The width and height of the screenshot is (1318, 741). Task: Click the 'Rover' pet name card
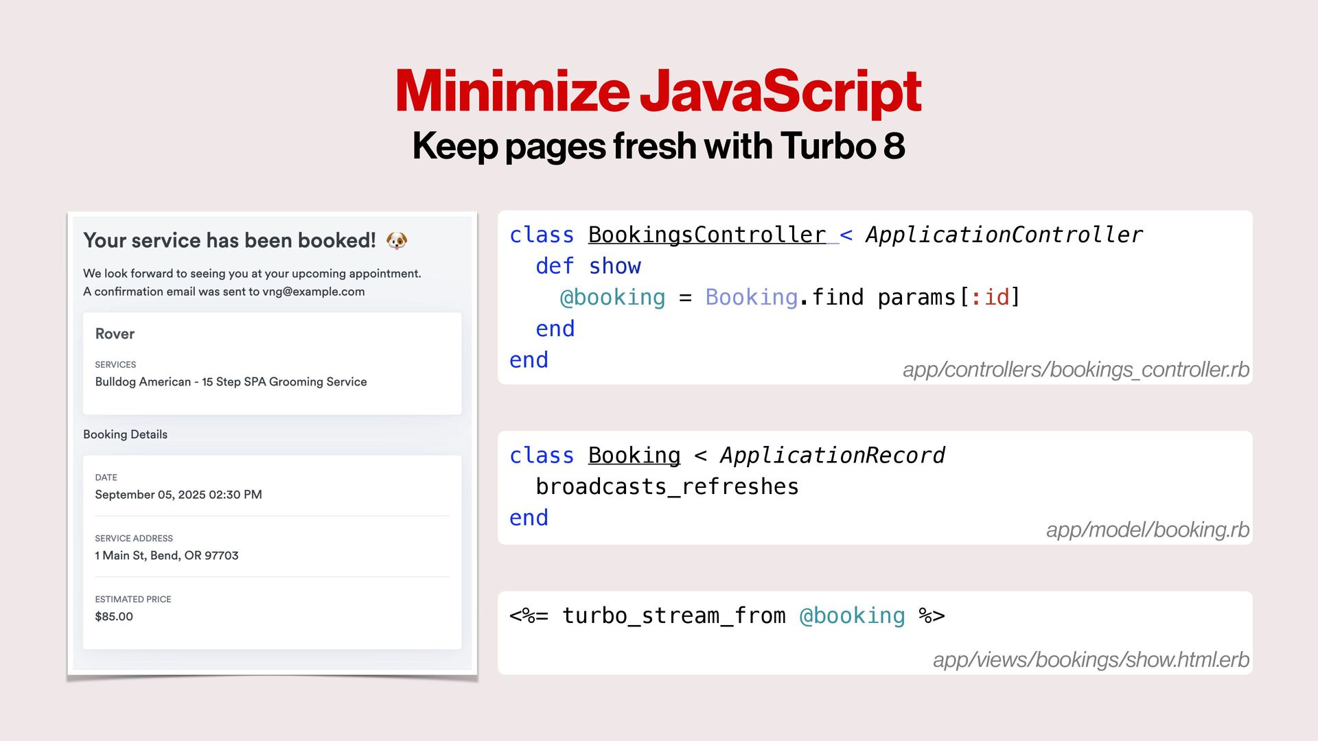click(115, 334)
